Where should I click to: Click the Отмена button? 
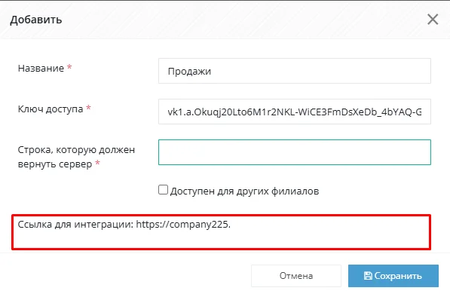click(x=296, y=276)
